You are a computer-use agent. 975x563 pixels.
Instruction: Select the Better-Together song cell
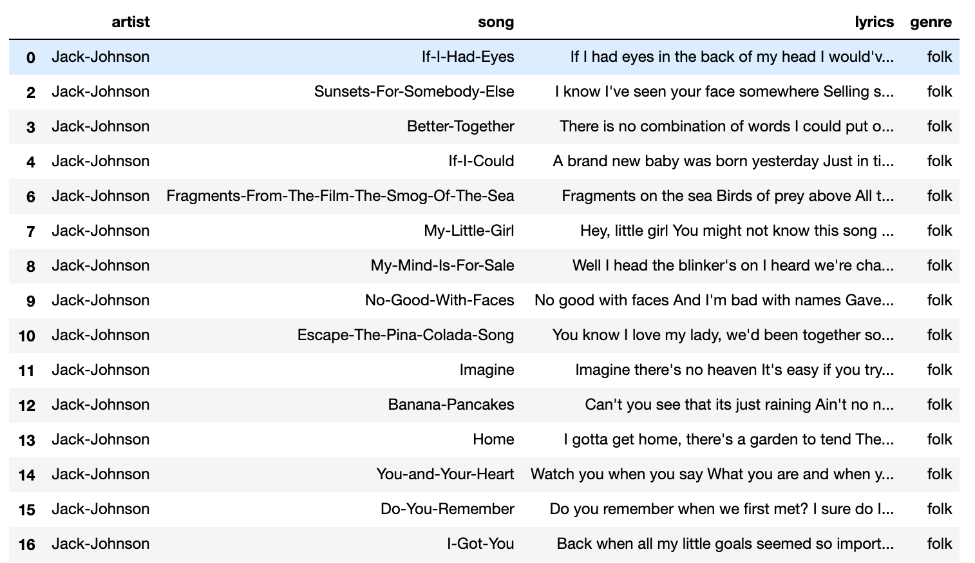click(x=460, y=126)
